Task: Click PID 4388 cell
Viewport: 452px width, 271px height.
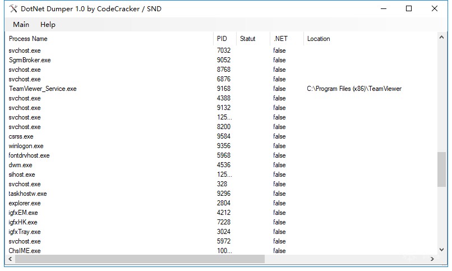Action: 224,98
